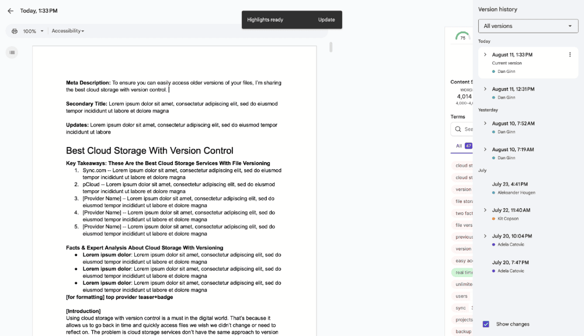Open three-dot menu for current version
Viewport: 584px width, 336px height.
[570, 55]
